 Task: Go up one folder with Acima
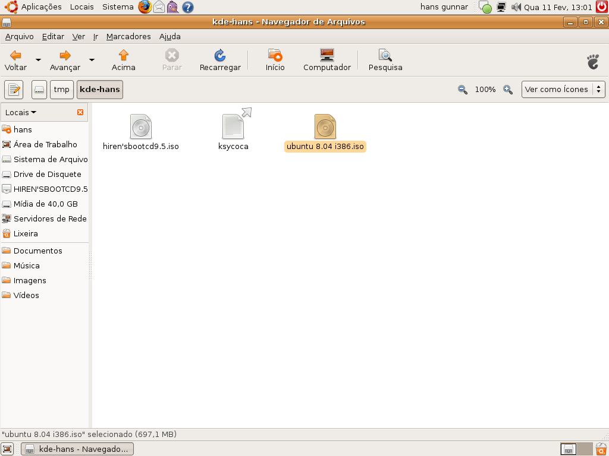click(x=124, y=60)
